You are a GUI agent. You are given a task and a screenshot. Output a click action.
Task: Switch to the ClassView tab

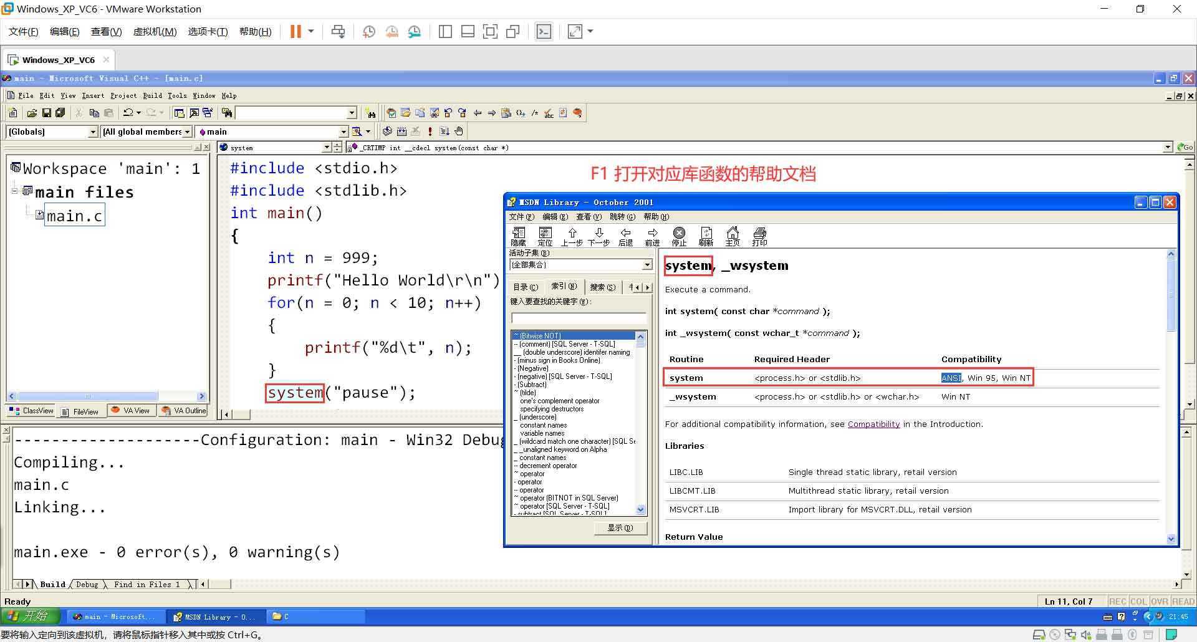pos(32,411)
